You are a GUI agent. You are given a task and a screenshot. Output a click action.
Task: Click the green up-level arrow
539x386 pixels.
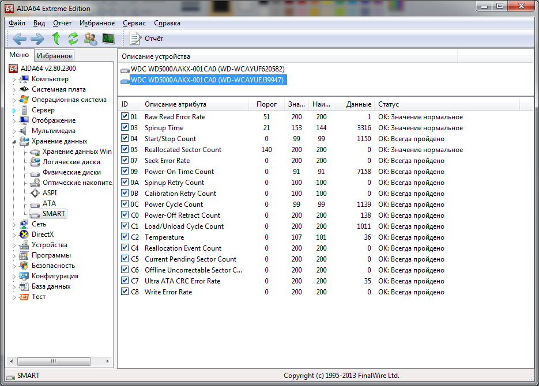click(x=56, y=39)
